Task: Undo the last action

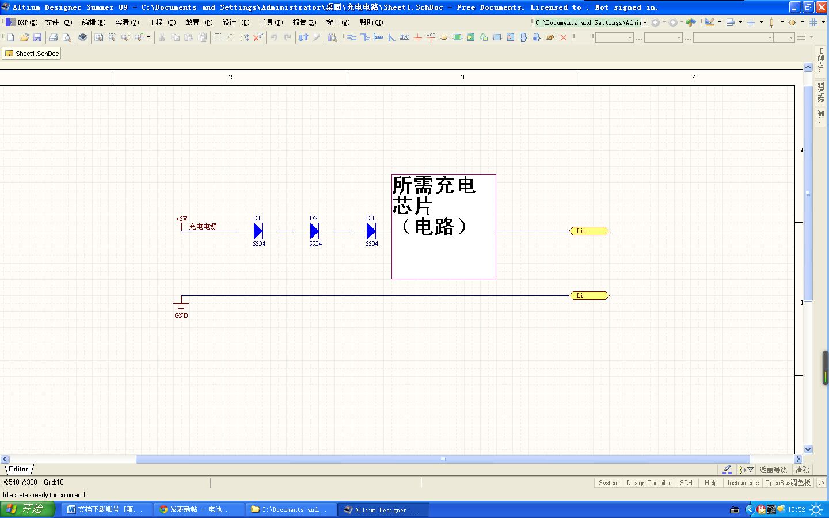Action: click(274, 37)
